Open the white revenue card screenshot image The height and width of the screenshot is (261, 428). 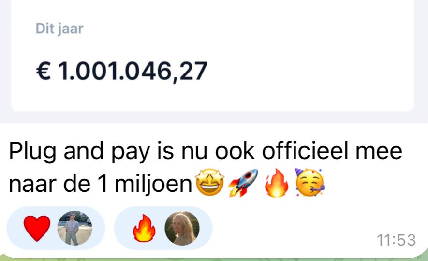212,56
